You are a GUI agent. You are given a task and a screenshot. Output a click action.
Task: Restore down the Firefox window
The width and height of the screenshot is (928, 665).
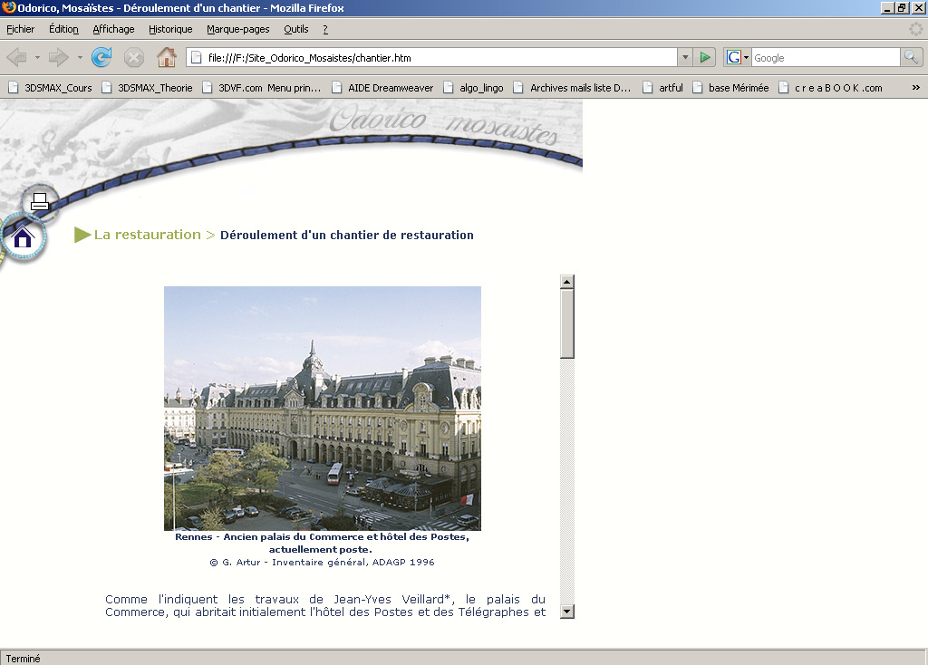902,7
